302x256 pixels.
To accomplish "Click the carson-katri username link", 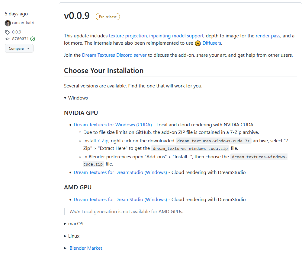I will pyautogui.click(x=24, y=23).
